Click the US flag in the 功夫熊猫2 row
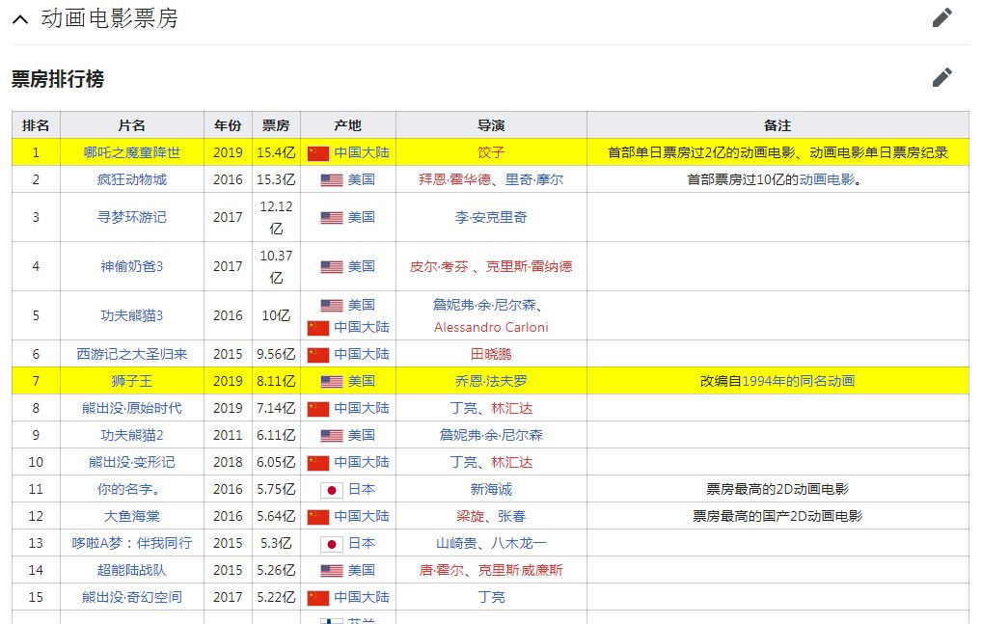Screen dimensions: 982x624 point(331,436)
